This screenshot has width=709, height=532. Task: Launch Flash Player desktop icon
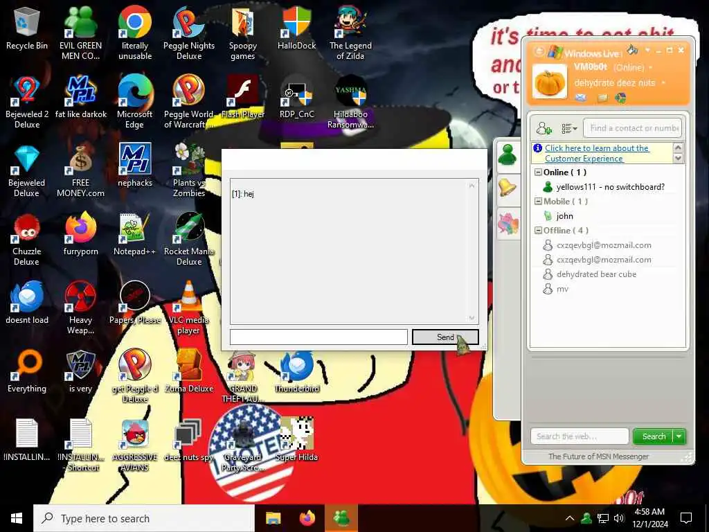pos(243,97)
